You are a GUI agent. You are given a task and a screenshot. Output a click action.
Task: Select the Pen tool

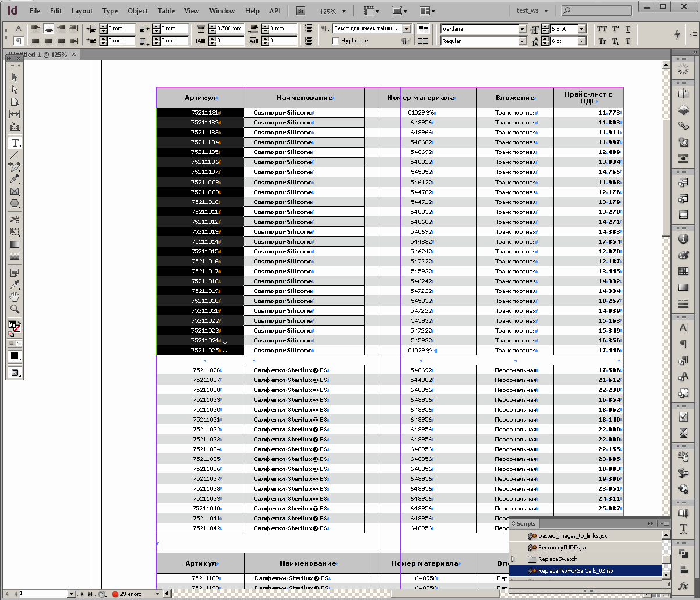[15, 167]
